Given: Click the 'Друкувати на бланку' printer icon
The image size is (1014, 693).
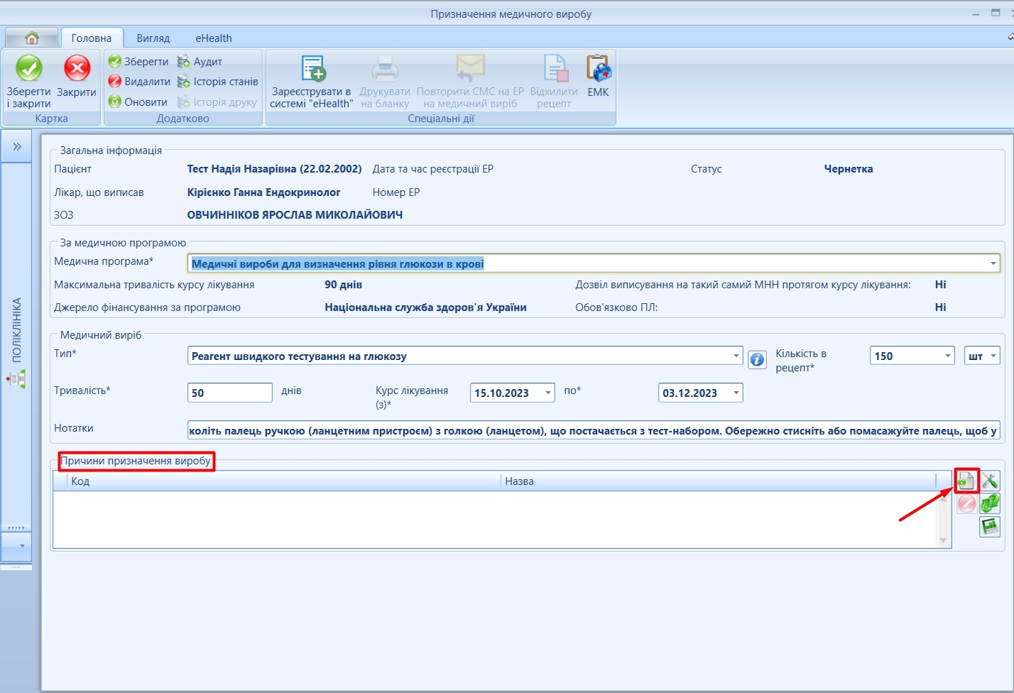Looking at the screenshot, I should (385, 69).
